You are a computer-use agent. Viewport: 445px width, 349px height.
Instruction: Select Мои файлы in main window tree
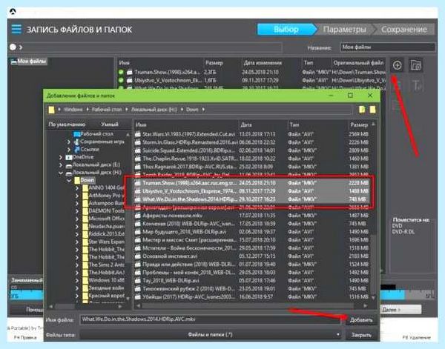(x=28, y=61)
